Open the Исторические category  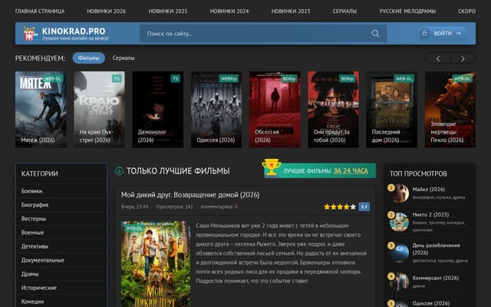pos(39,288)
